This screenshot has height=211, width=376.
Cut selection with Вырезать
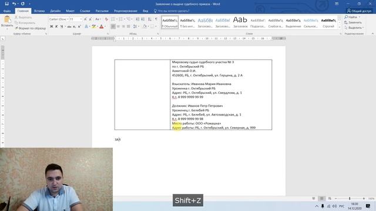(x=23, y=18)
